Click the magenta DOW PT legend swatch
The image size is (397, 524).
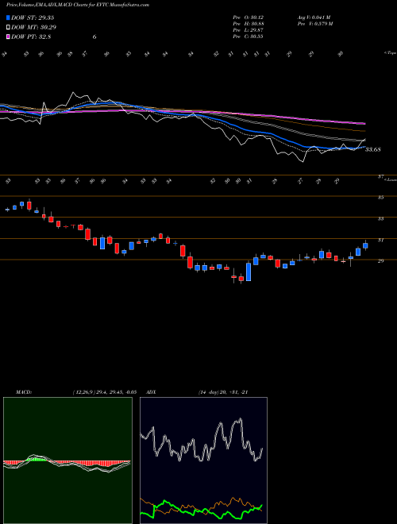(8, 37)
